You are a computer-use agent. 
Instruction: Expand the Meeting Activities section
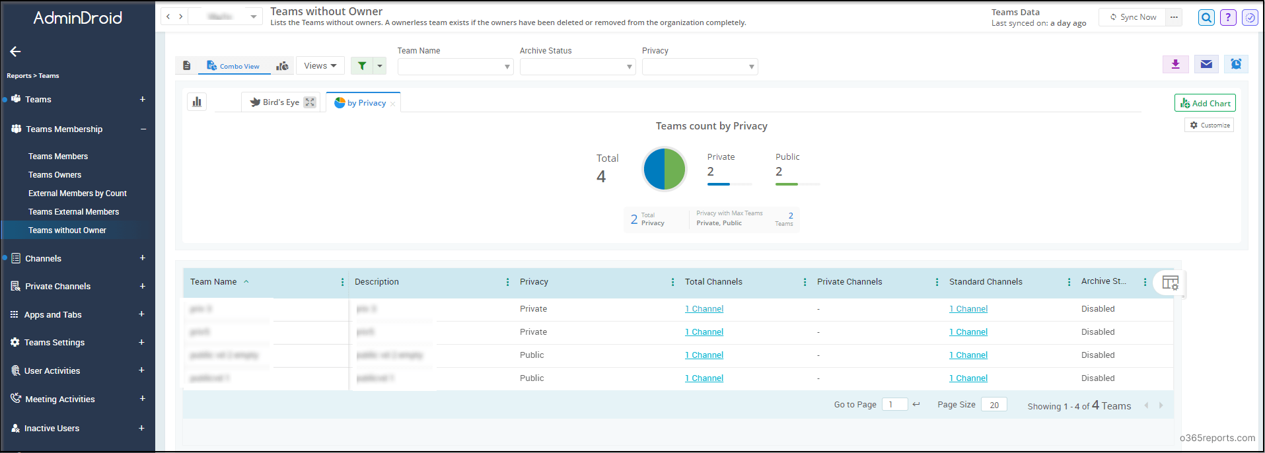click(x=143, y=399)
